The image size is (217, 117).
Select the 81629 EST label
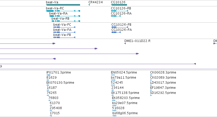click(x=52, y=78)
